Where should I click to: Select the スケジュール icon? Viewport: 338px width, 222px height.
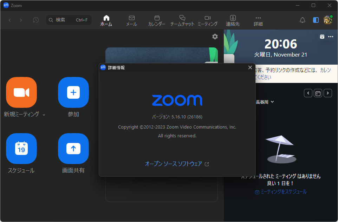(21, 149)
